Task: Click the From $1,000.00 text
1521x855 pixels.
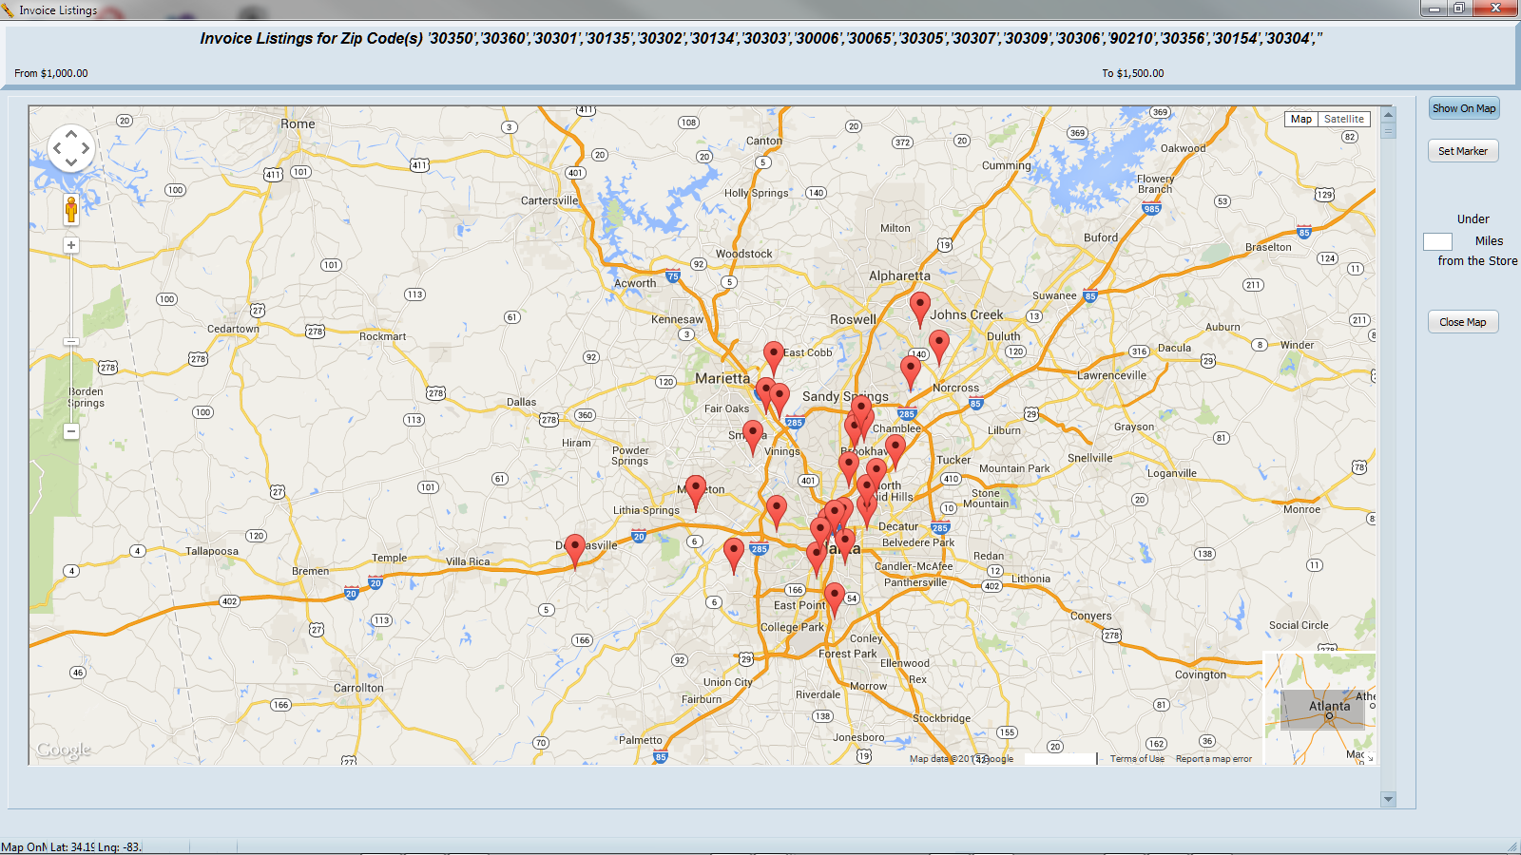Action: pyautogui.click(x=51, y=73)
